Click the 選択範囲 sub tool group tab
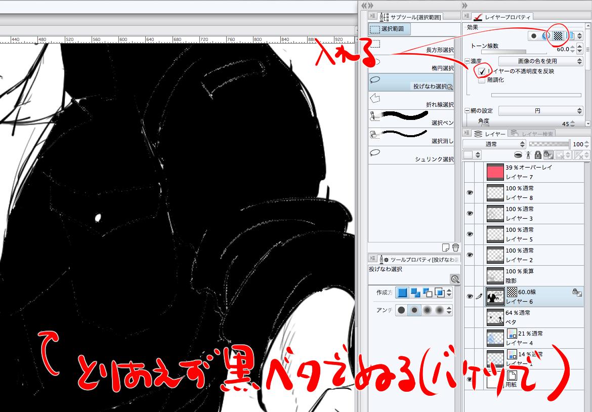The width and height of the screenshot is (592, 412). [x=389, y=29]
